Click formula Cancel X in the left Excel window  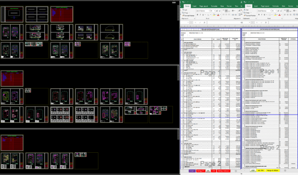(195, 22)
